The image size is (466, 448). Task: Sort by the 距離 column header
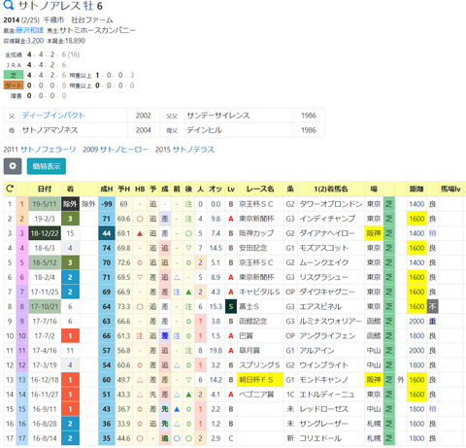[x=416, y=189]
